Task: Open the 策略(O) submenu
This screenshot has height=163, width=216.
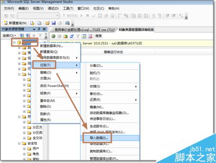Action: coord(56,73)
